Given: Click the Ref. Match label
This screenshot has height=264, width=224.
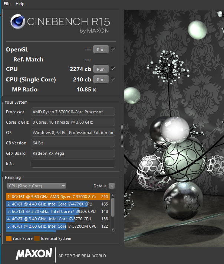Looking at the screenshot, I should [x=28, y=60].
